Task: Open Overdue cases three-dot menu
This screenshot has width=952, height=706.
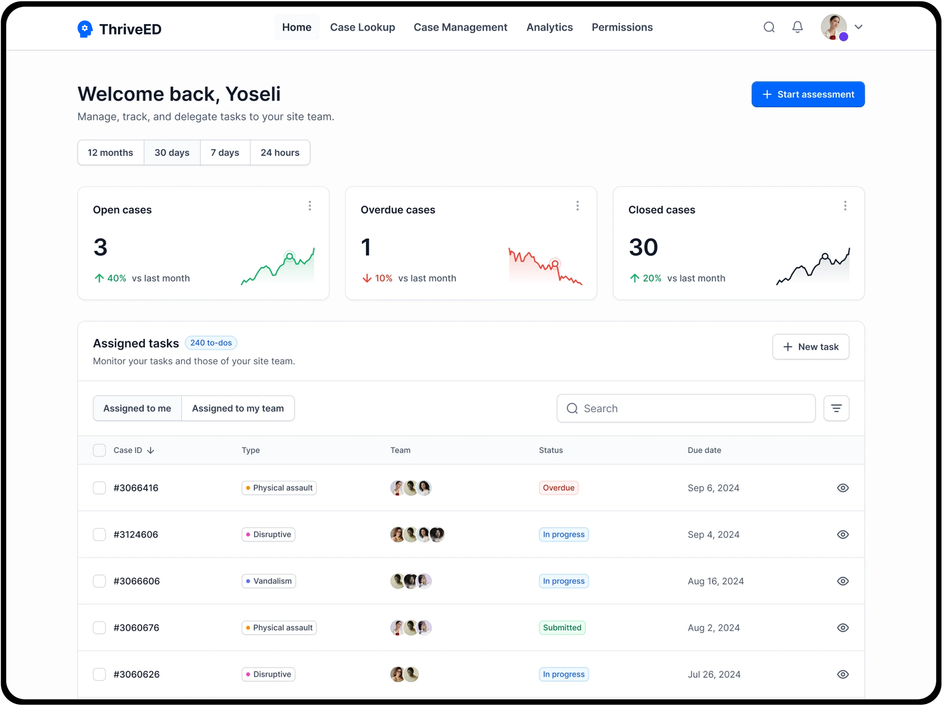Action: (577, 206)
